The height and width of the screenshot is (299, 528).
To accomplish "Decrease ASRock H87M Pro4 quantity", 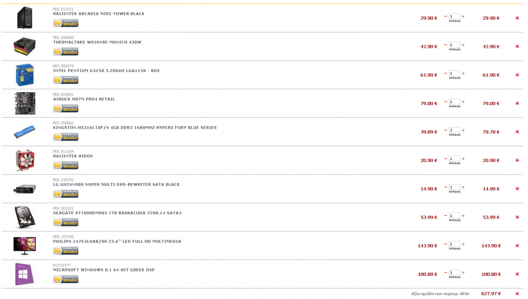I will 446,102.
